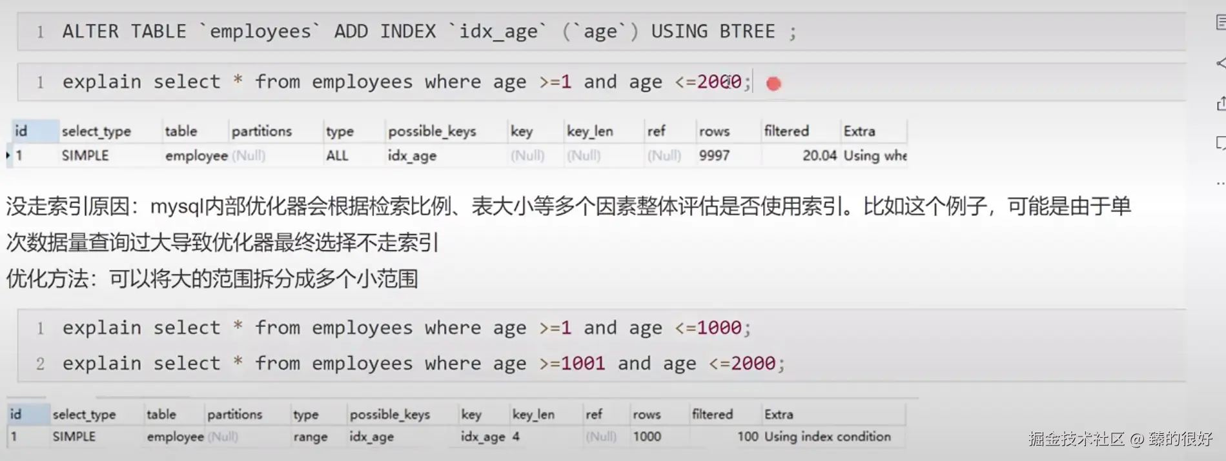Click the line starting '优化方法'
This screenshot has height=461, width=1226.
212,279
